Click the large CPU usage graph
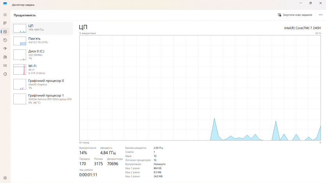 (x=200, y=88)
